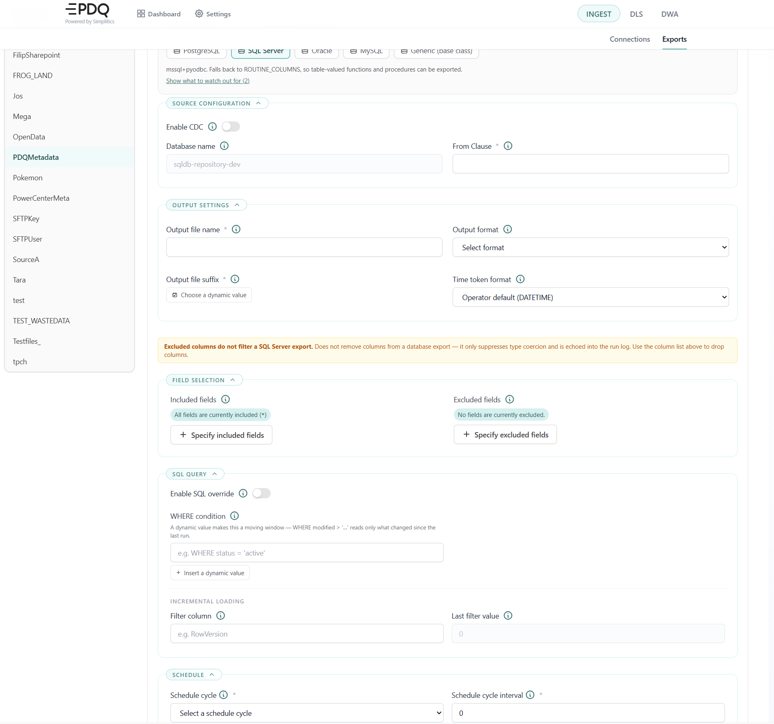Click the PDQ logo
The image size is (774, 724).
pyautogui.click(x=90, y=13)
